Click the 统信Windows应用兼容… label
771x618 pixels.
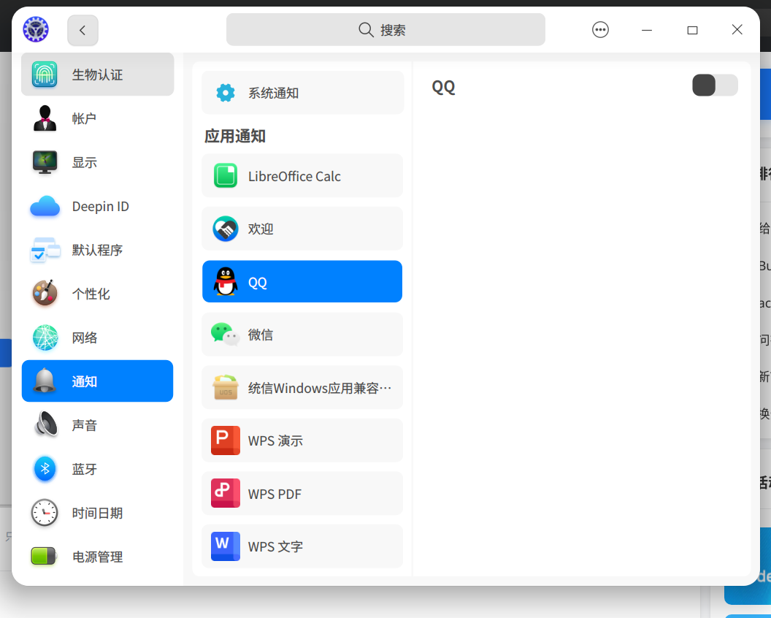click(x=320, y=388)
